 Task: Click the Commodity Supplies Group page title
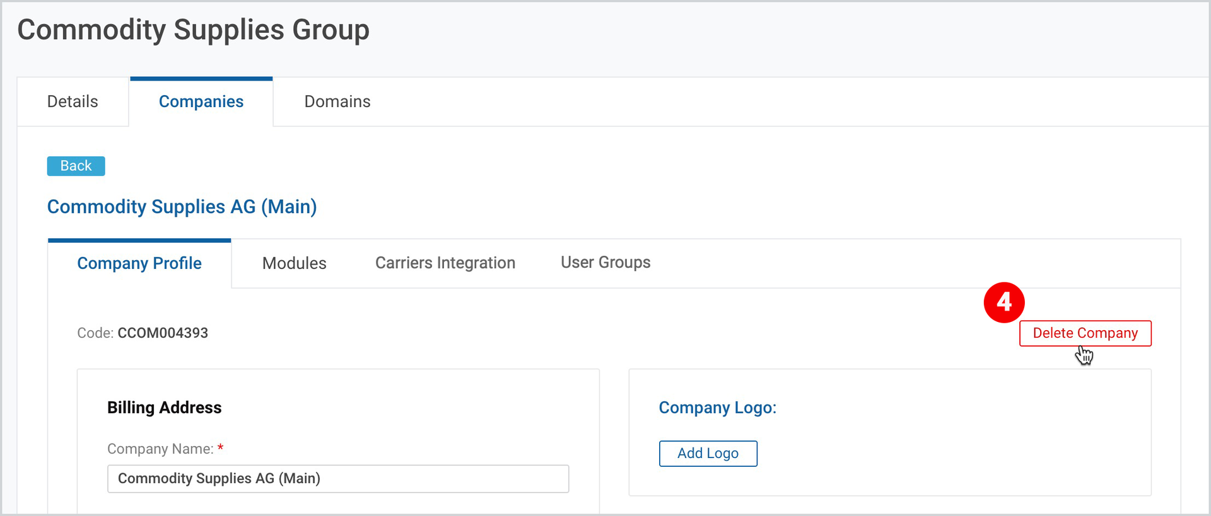point(194,30)
